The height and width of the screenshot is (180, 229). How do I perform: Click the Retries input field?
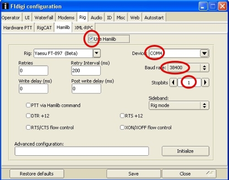pos(33,71)
